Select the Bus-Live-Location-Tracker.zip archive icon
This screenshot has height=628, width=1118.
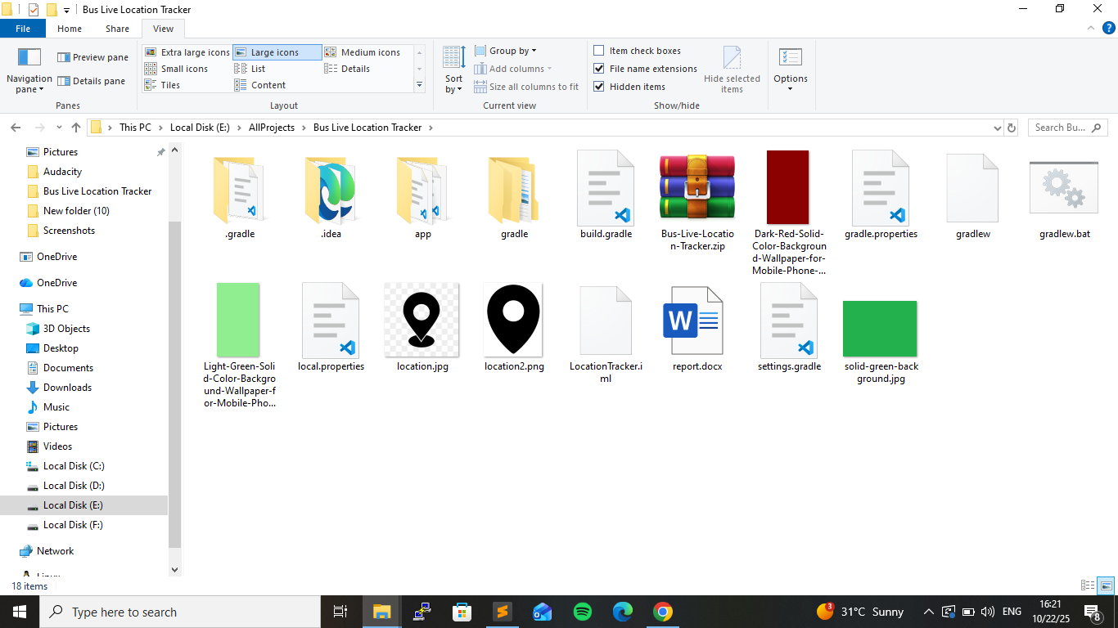point(696,187)
